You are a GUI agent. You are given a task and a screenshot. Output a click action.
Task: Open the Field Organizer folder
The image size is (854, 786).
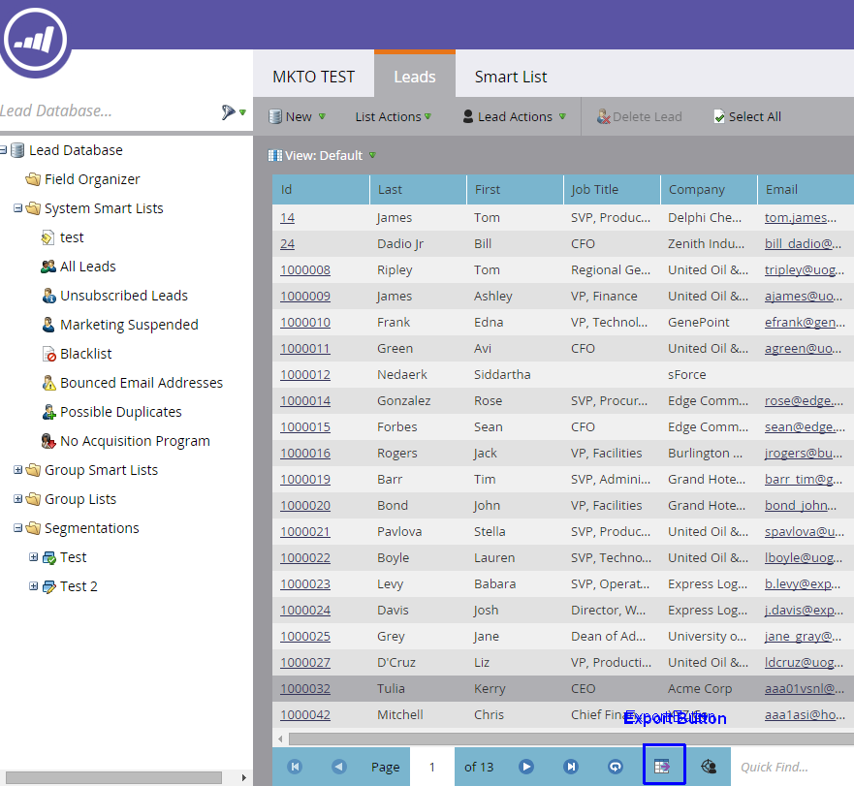(x=82, y=179)
